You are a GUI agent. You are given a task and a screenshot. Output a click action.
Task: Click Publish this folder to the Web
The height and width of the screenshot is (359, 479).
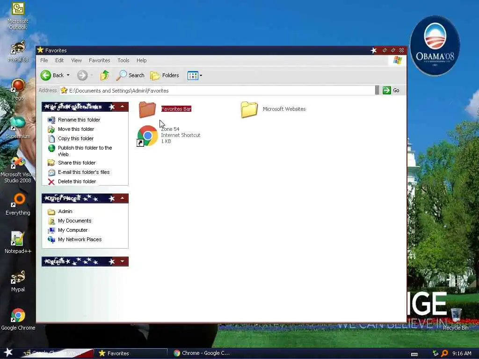pos(85,151)
